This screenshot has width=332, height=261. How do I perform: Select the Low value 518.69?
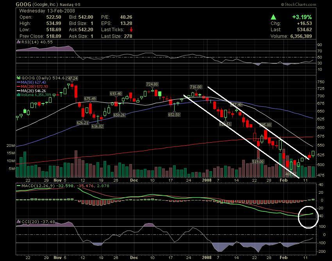point(54,30)
